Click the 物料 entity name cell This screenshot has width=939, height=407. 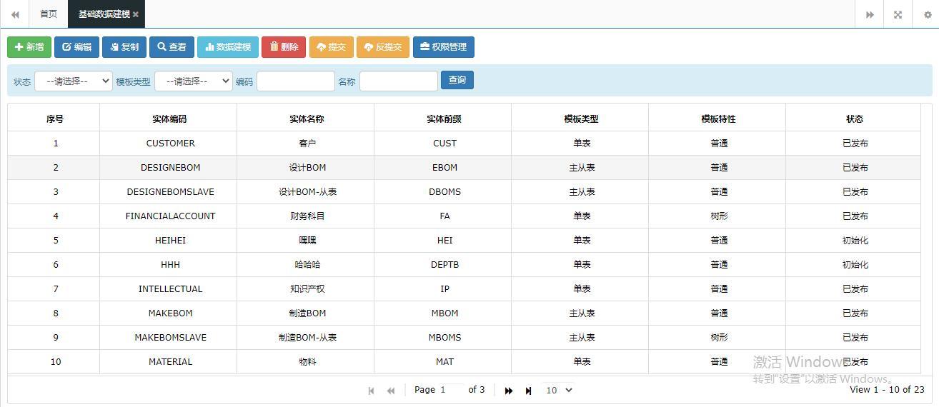pos(307,362)
